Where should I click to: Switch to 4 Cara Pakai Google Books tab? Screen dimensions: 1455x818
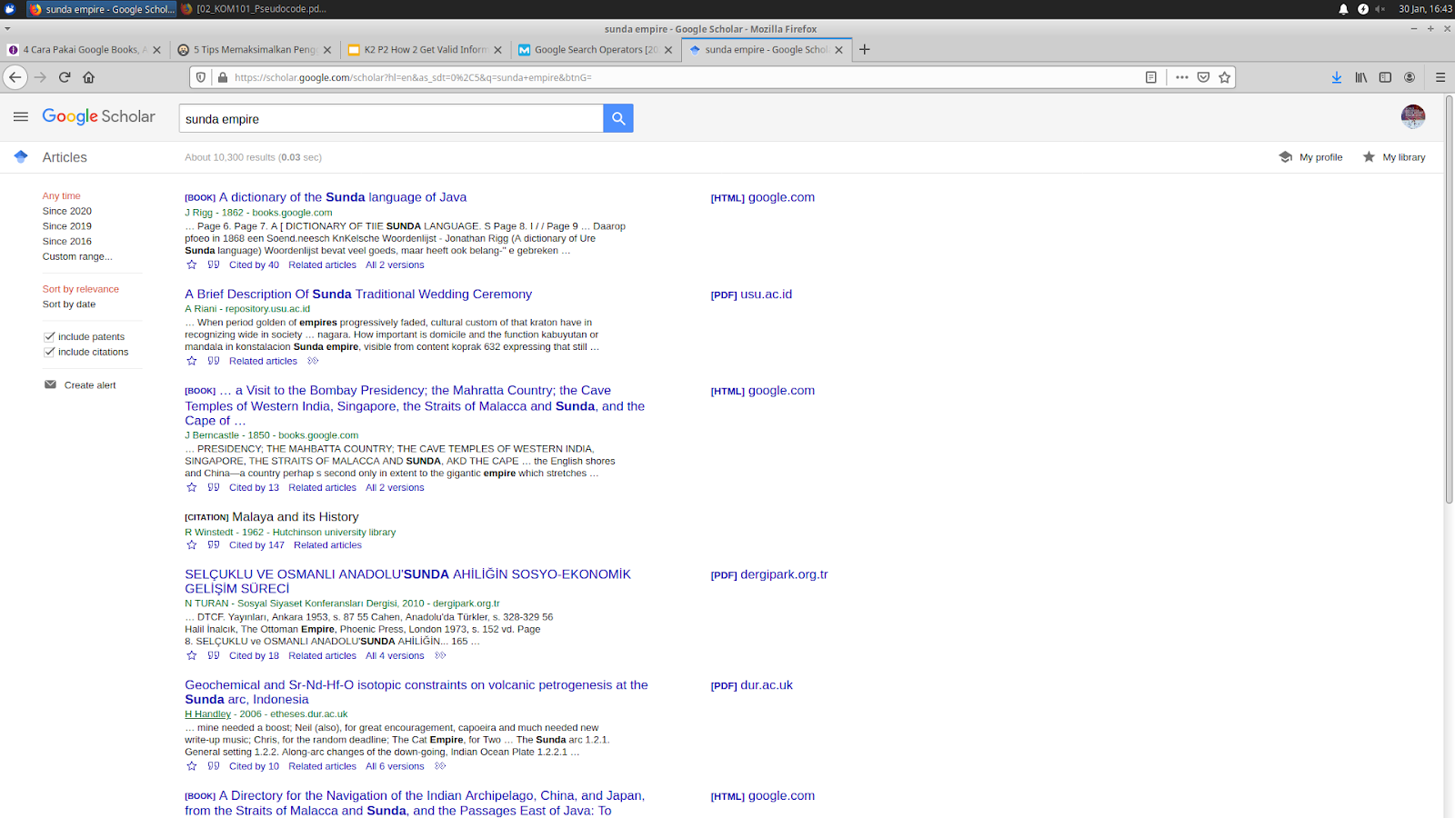[x=84, y=50]
